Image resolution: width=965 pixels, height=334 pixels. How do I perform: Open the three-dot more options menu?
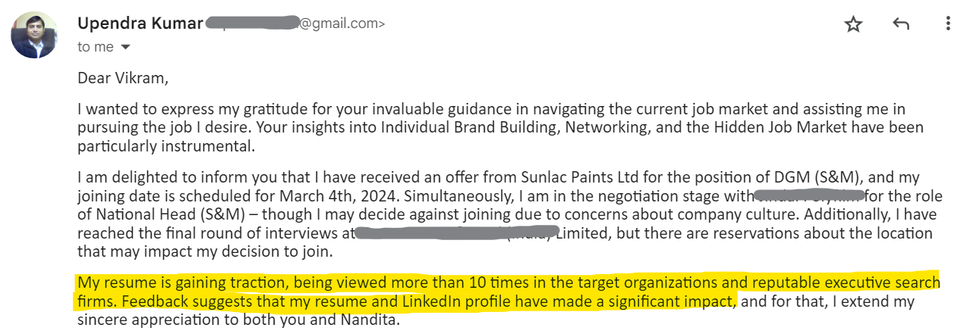click(948, 24)
